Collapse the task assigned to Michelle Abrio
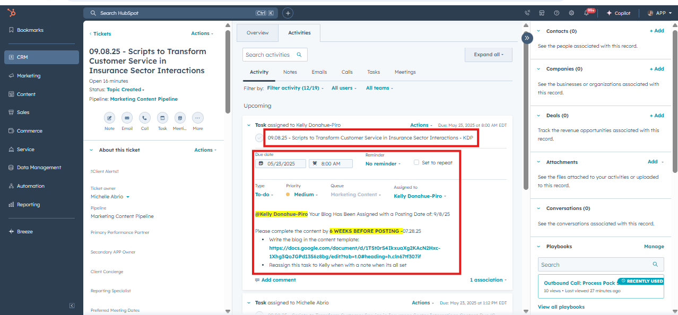This screenshot has height=315, width=678. tap(248, 303)
